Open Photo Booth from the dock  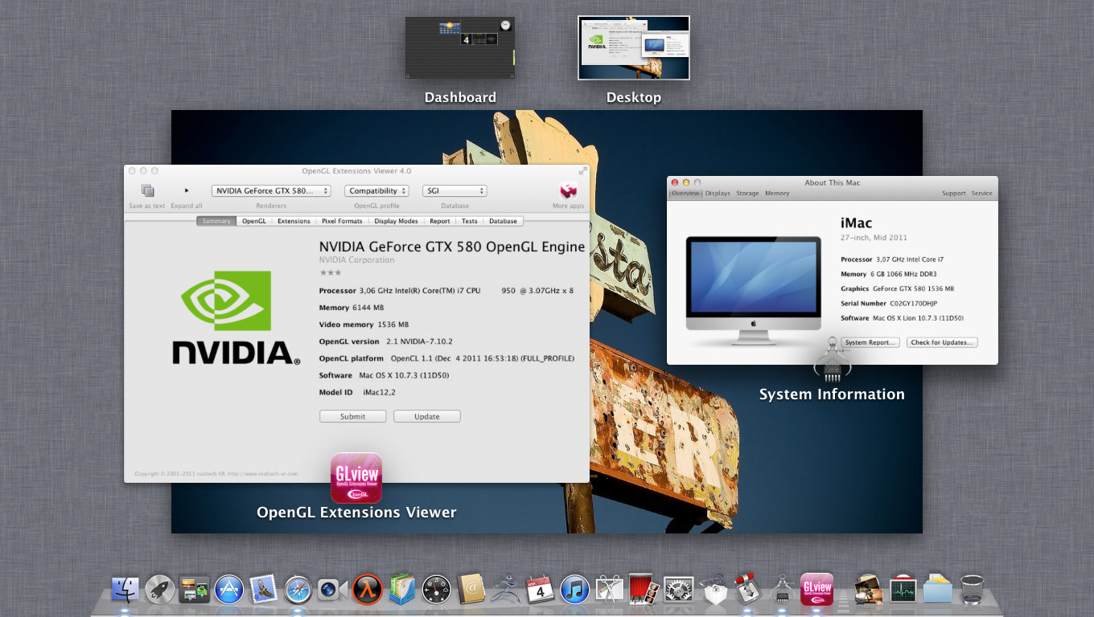pyautogui.click(x=644, y=590)
